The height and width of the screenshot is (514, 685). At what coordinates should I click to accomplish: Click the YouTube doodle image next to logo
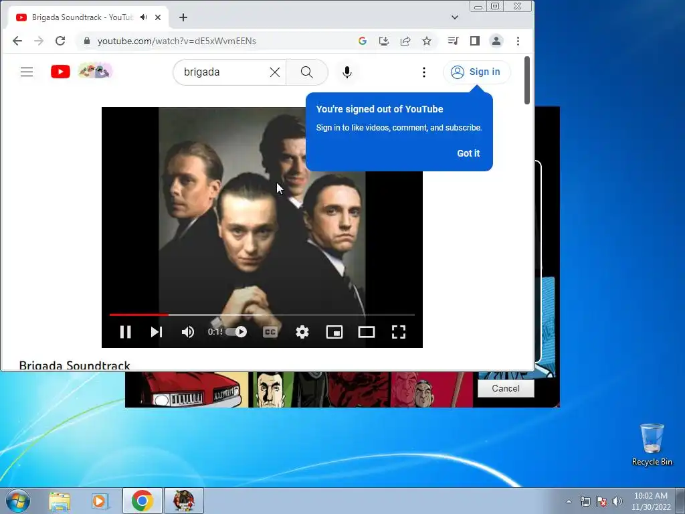(x=95, y=71)
